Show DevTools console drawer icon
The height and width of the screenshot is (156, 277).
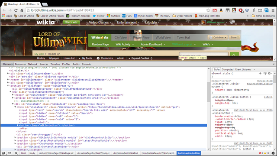(x=10, y=153)
